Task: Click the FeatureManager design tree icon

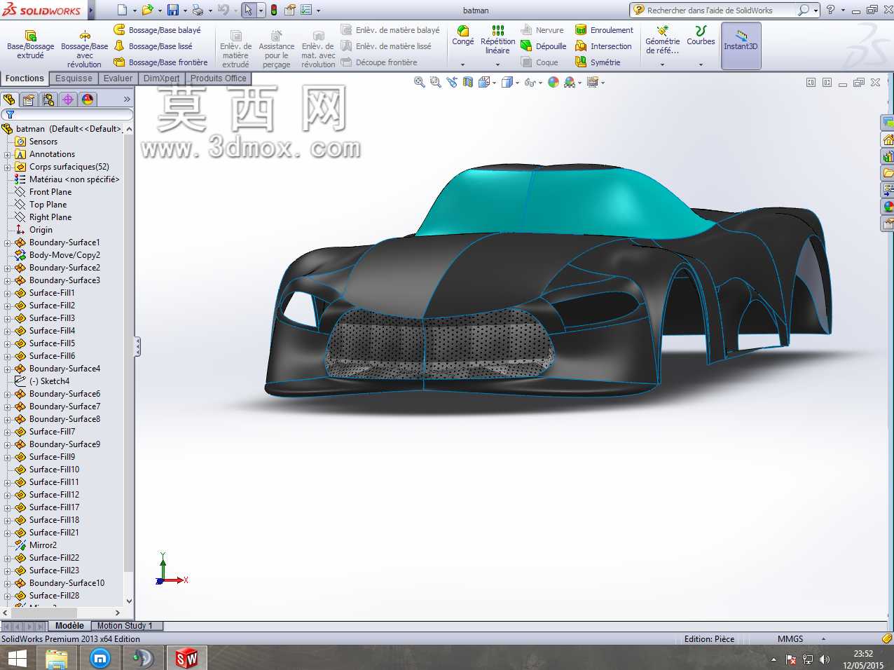Action: [x=9, y=100]
